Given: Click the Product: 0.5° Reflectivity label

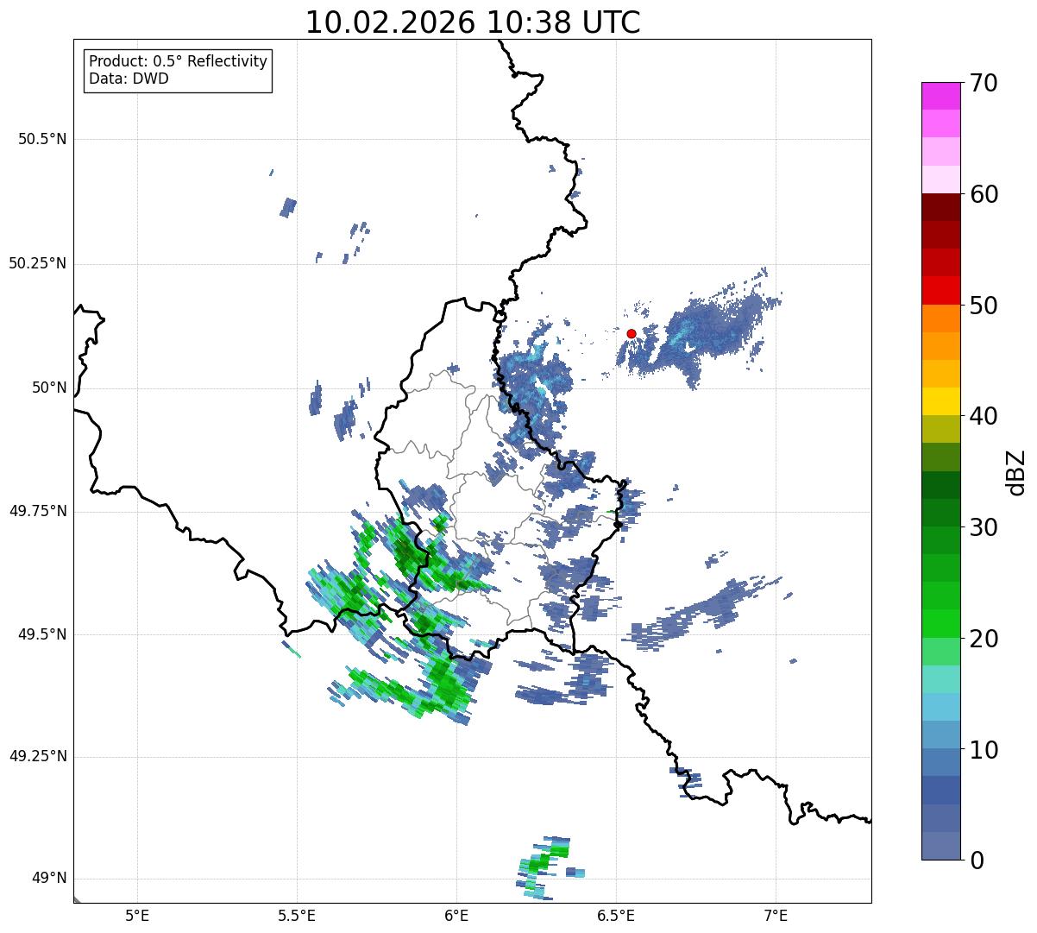Looking at the screenshot, I should pos(178,61).
